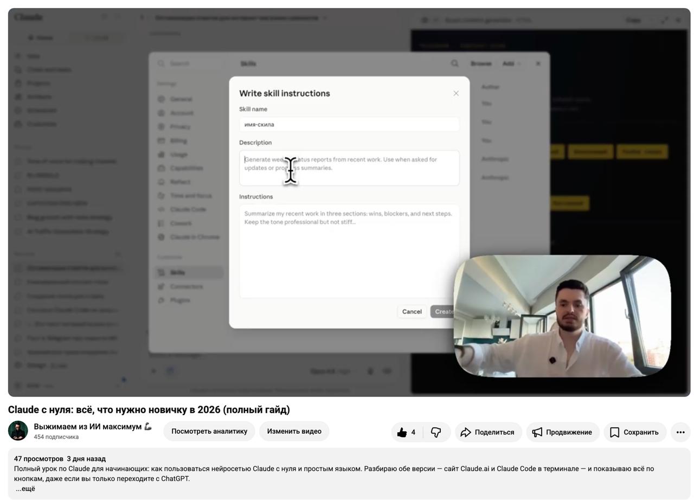Click the video title 'Claude с нуля'
This screenshot has height=500, width=694.
tap(149, 409)
